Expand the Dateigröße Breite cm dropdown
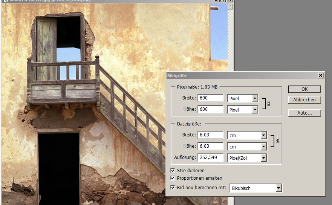The width and height of the screenshot is (332, 205). click(x=263, y=135)
